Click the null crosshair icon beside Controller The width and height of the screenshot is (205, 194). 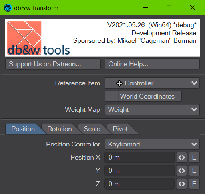click(119, 83)
